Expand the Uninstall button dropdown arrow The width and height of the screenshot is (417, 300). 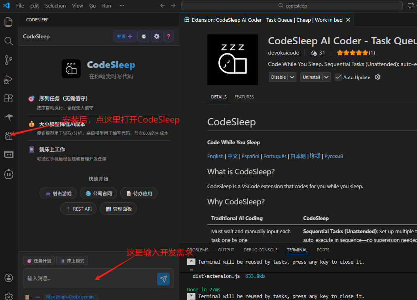pos(327,77)
